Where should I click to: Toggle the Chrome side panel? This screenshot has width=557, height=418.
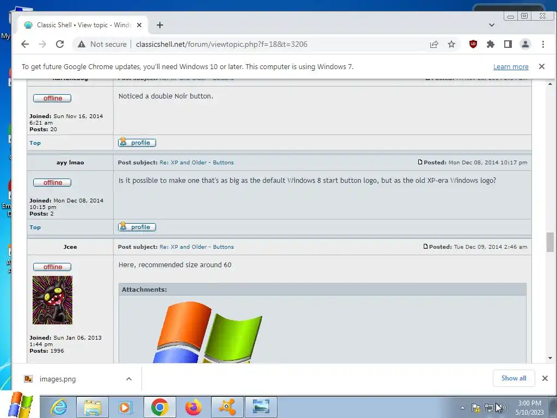(508, 44)
